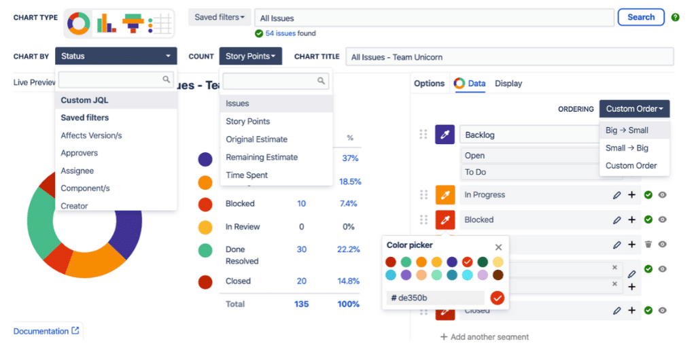This screenshot has height=348, width=696.
Task: Click magnifier in Chart By search box
Action: [x=166, y=80]
